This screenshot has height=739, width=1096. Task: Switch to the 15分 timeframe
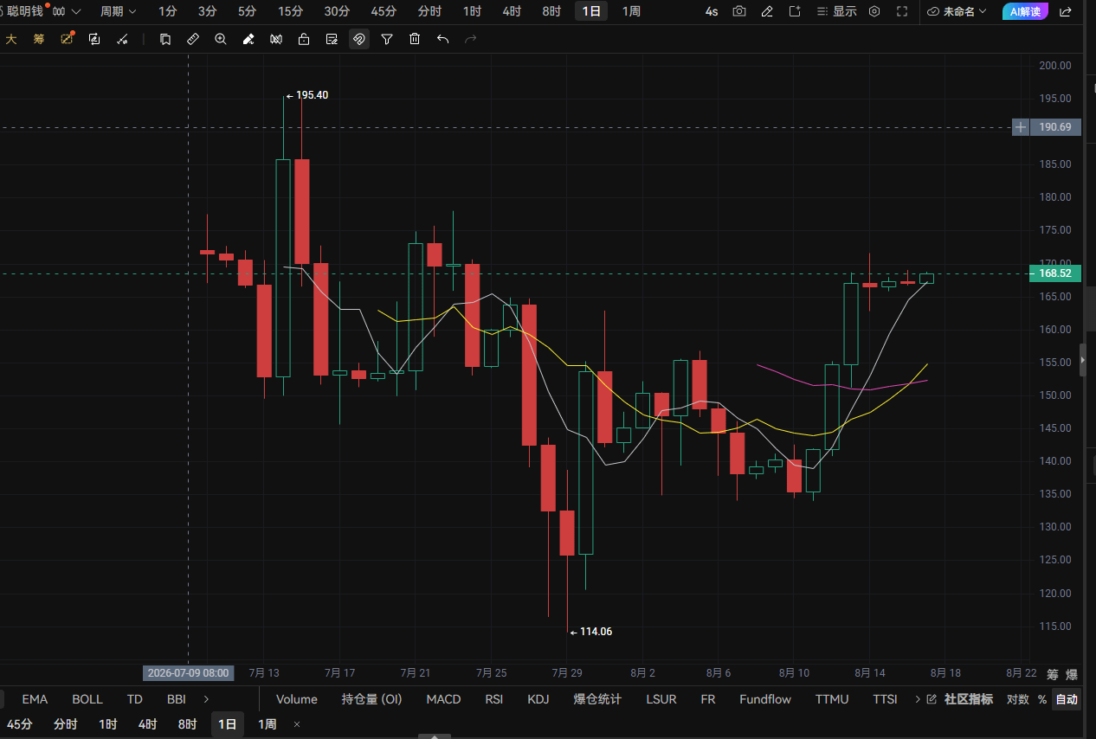click(x=291, y=11)
